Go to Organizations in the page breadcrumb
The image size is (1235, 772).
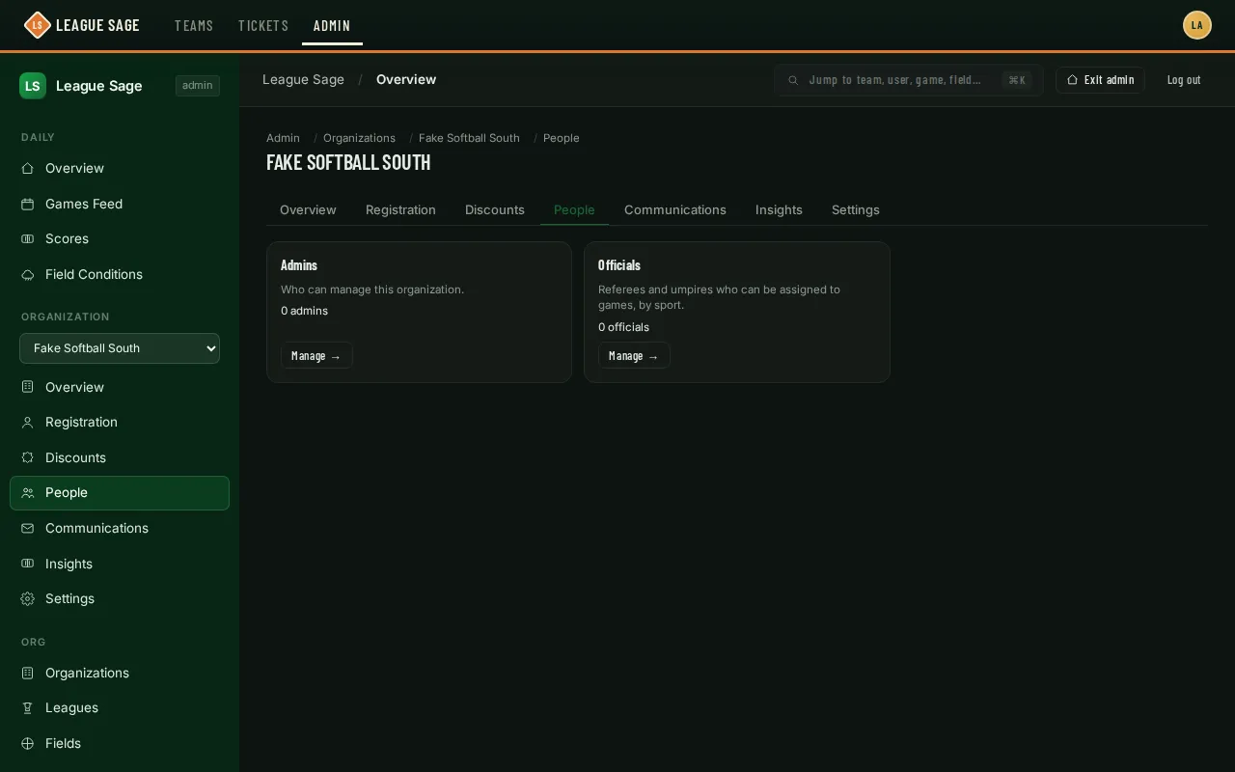point(359,138)
